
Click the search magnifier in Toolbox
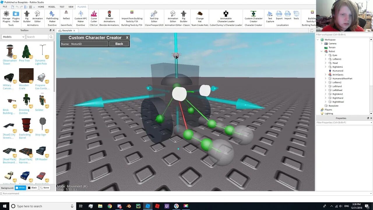pyautogui.click(x=51, y=37)
